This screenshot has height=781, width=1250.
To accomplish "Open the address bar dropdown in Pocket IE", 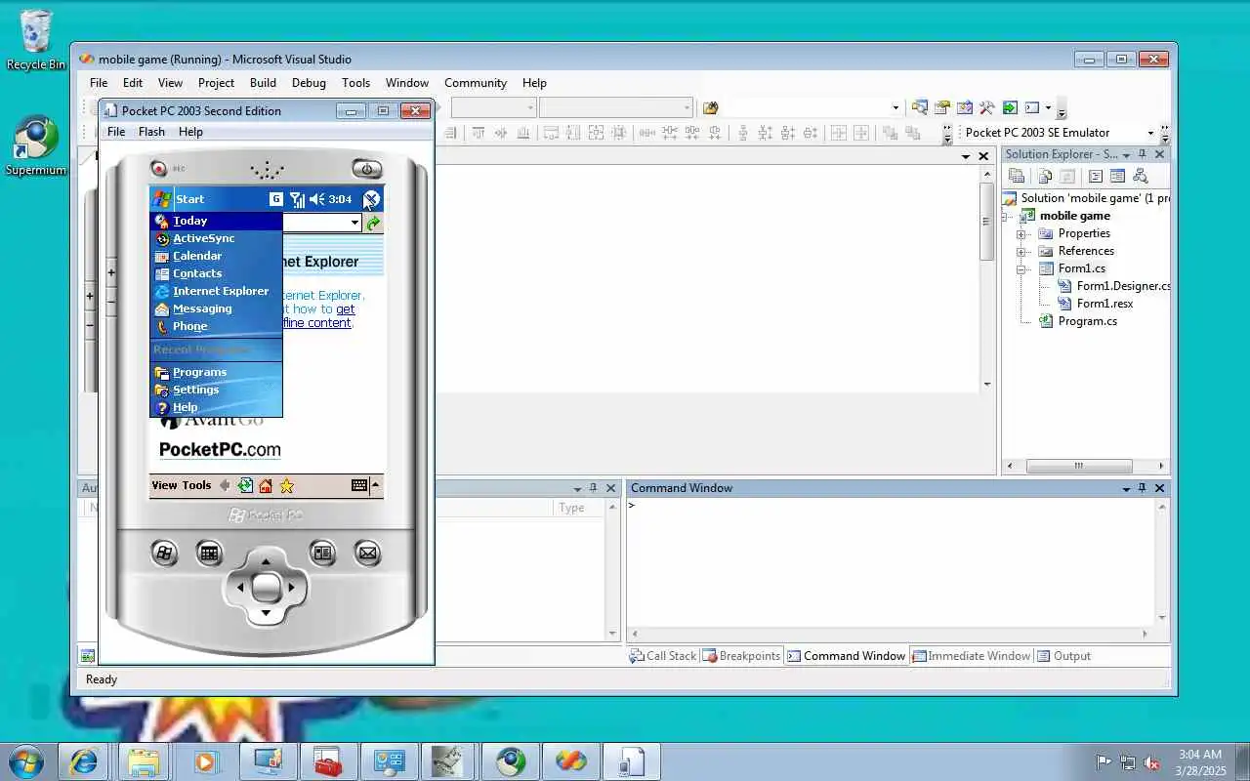I will pos(354,223).
